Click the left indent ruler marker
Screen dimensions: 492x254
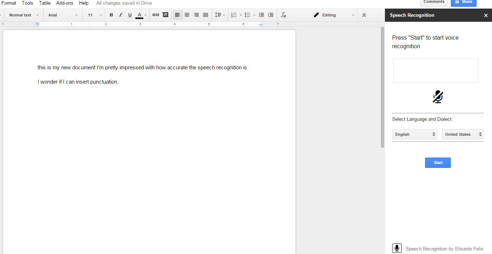coord(37,24)
